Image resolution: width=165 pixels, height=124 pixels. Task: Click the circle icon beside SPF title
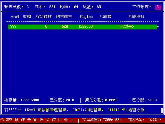[x=2, y=120]
